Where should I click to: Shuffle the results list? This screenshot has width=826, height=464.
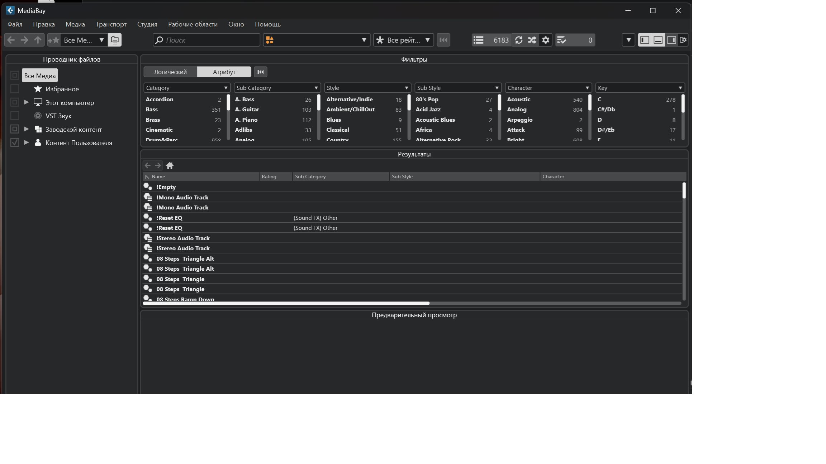tap(532, 40)
